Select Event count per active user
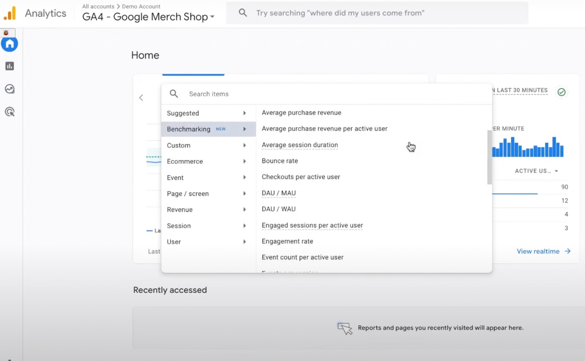The width and height of the screenshot is (585, 361). [x=302, y=257]
